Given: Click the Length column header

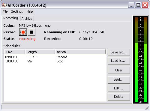Looking at the screenshot, I should tap(40, 52).
